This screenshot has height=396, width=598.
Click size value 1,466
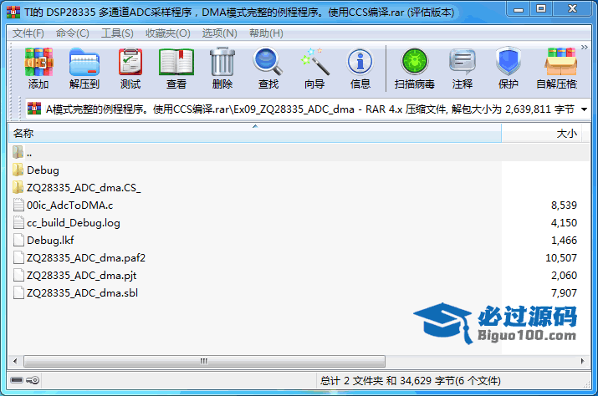tap(564, 241)
